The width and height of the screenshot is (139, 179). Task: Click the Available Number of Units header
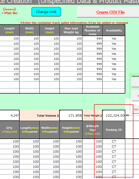point(92,30)
